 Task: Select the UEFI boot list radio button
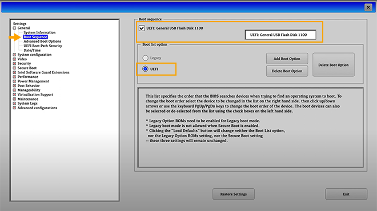tap(145, 69)
